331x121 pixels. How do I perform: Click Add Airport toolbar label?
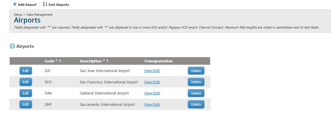27,5
